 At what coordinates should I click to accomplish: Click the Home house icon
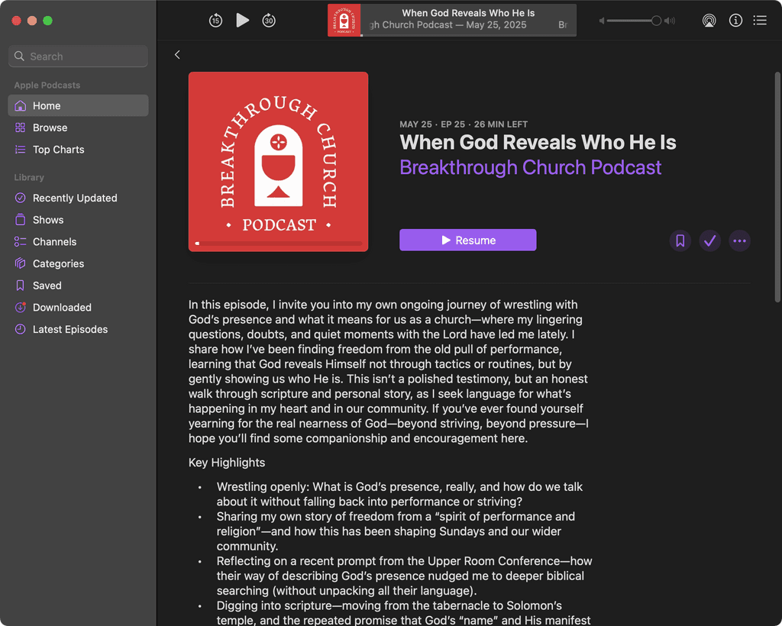pos(20,105)
